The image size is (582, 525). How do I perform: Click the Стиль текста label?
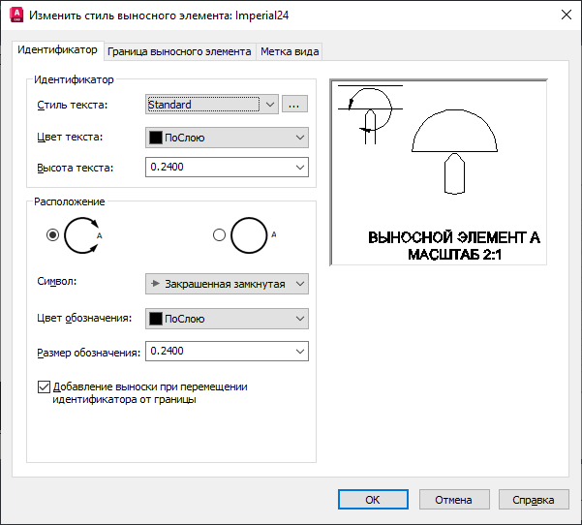pos(72,105)
